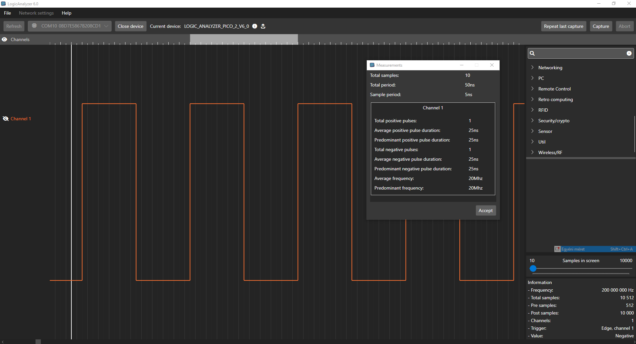Minimize the Measurements dialog
Screen dimensions: 636x344
point(462,65)
